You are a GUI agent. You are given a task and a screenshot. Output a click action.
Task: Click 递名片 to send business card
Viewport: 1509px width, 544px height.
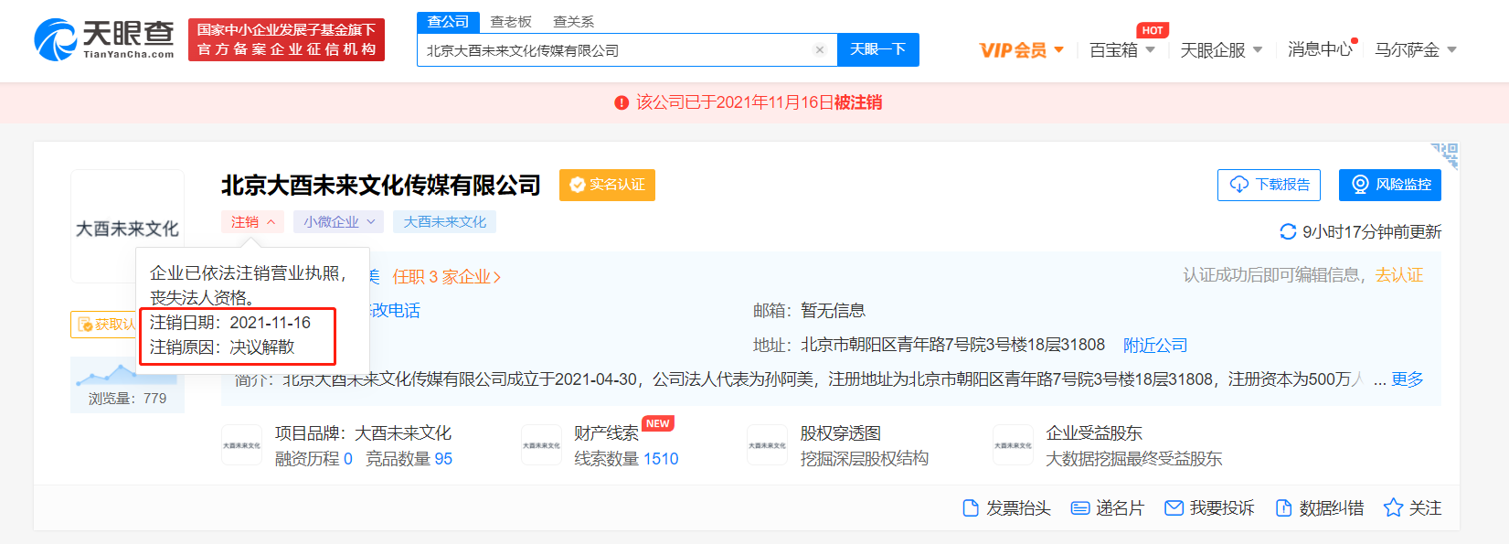(x=1107, y=508)
